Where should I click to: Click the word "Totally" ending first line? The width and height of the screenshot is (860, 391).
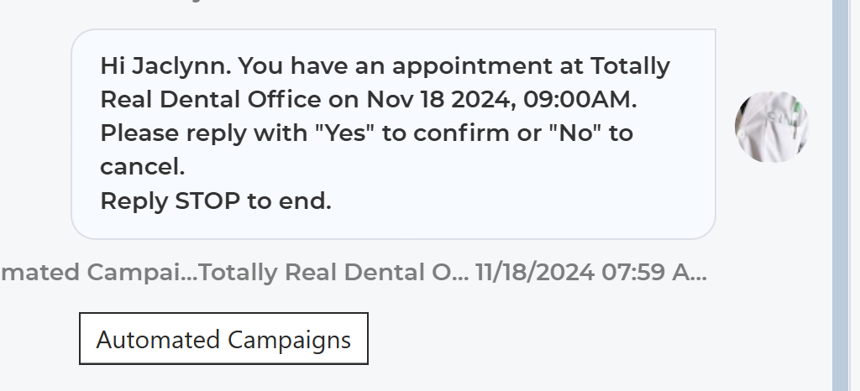(630, 66)
